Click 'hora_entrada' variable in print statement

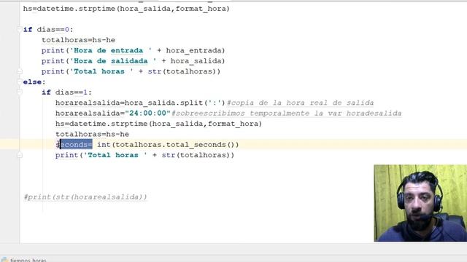(193, 50)
